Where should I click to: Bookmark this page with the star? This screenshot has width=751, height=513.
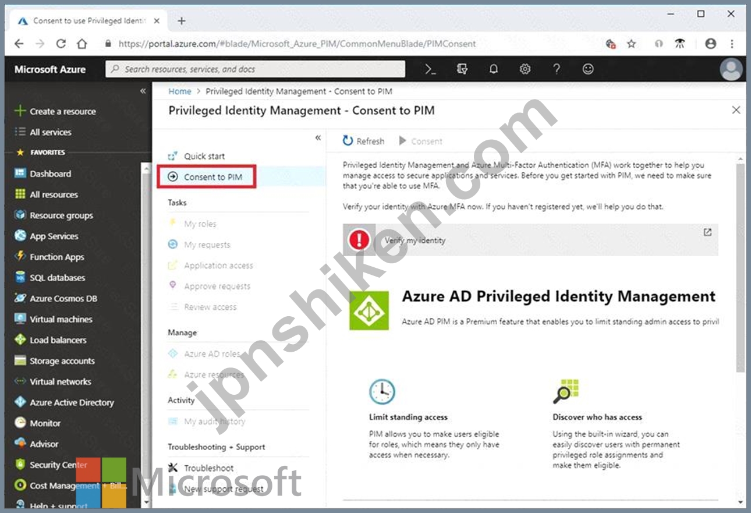point(631,44)
